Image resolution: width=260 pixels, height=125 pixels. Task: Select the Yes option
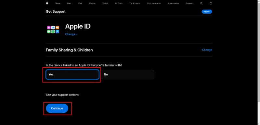click(x=72, y=74)
